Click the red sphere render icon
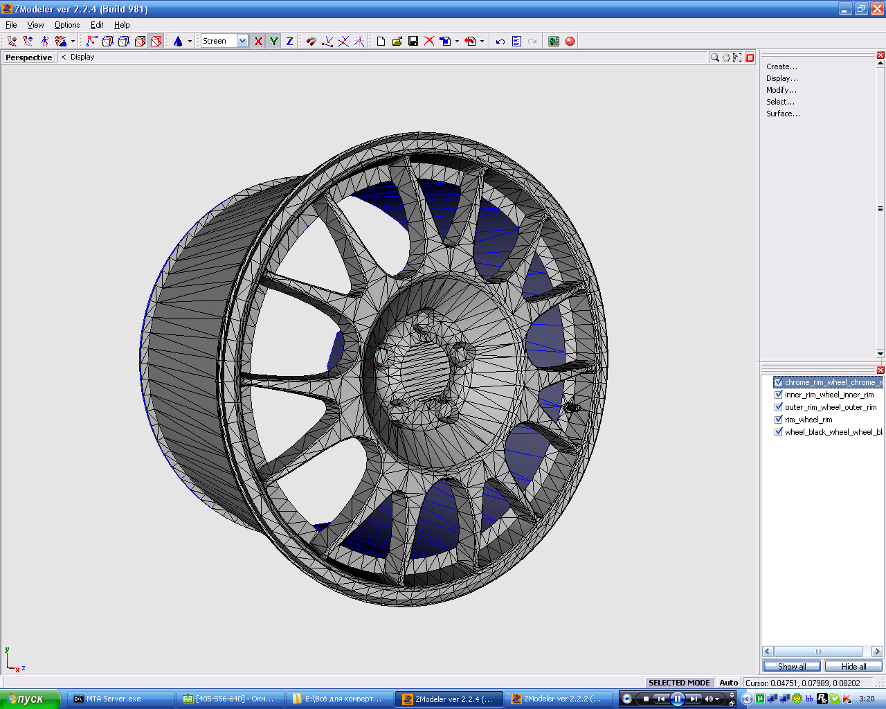Image resolution: width=886 pixels, height=709 pixels. [570, 42]
